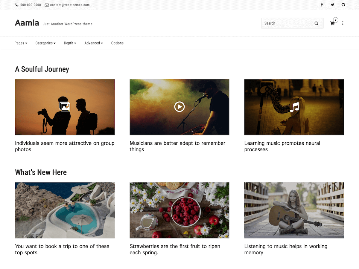
Task: Open the three-dot more options menu
Action: (343, 23)
